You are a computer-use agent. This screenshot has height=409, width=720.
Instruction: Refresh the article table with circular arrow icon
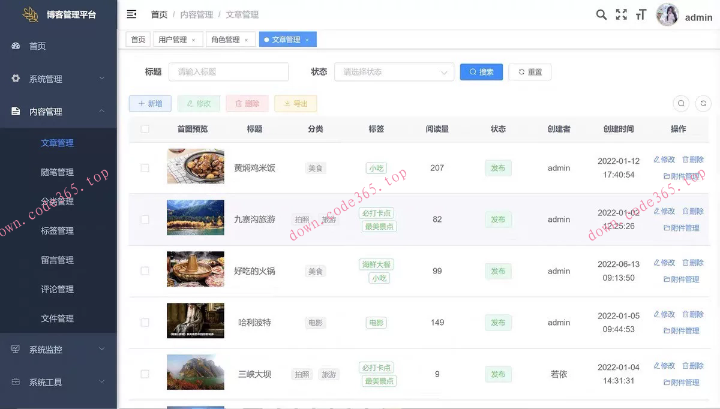coord(703,103)
